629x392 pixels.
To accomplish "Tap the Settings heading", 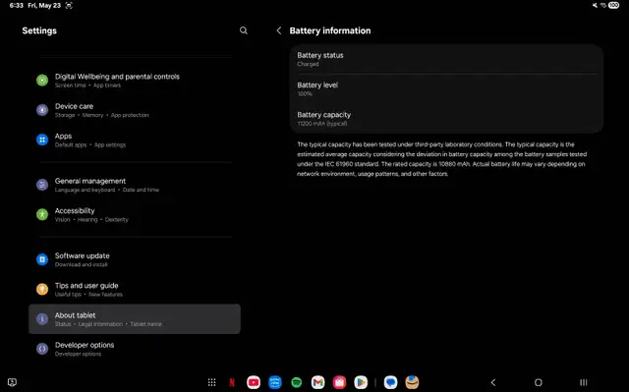I will [39, 30].
